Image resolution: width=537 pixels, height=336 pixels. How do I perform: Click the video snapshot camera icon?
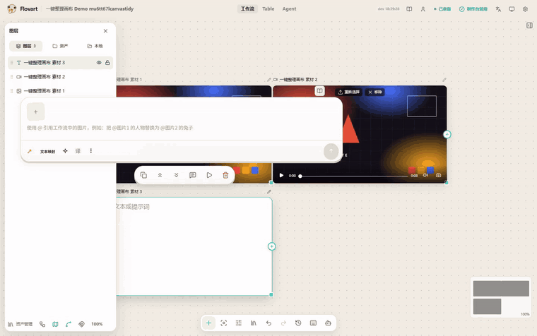[x=438, y=175]
